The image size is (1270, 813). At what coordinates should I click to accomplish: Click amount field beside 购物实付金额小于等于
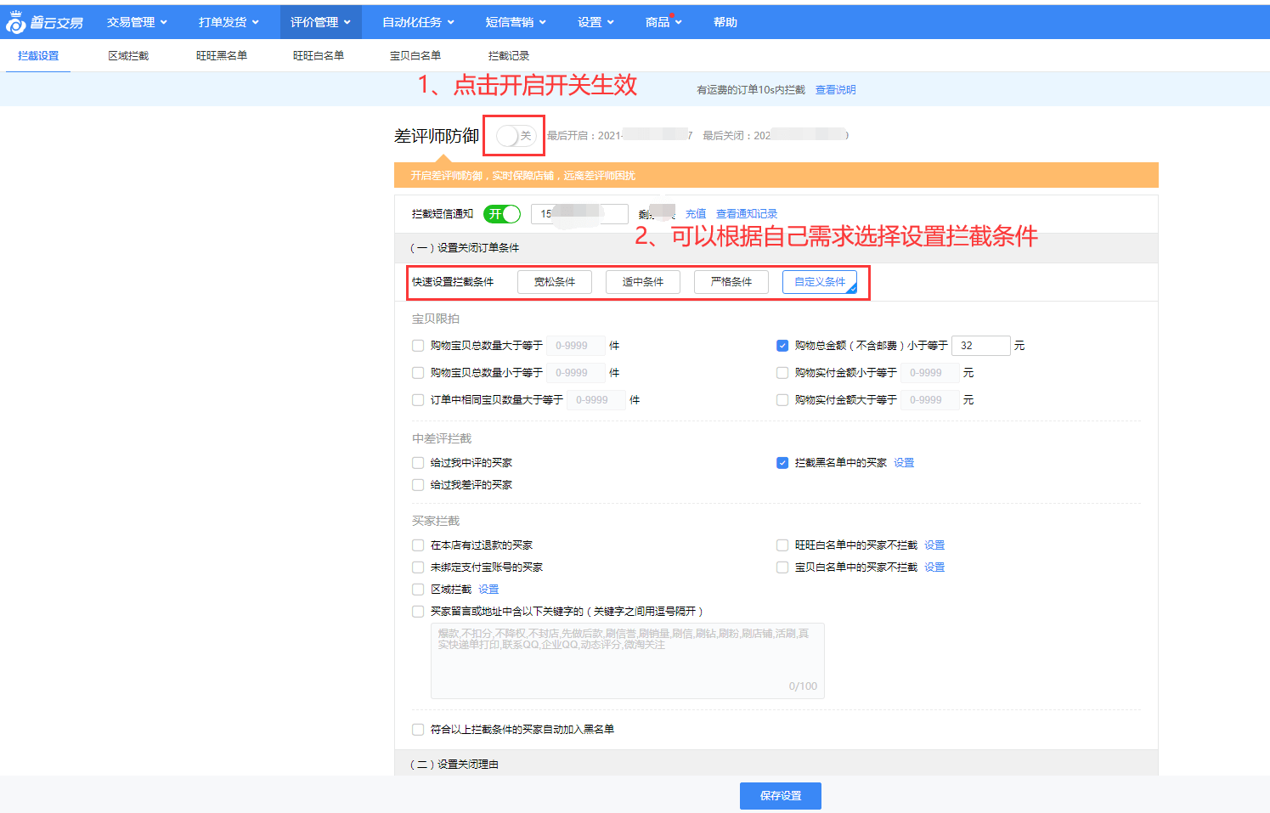pos(930,373)
